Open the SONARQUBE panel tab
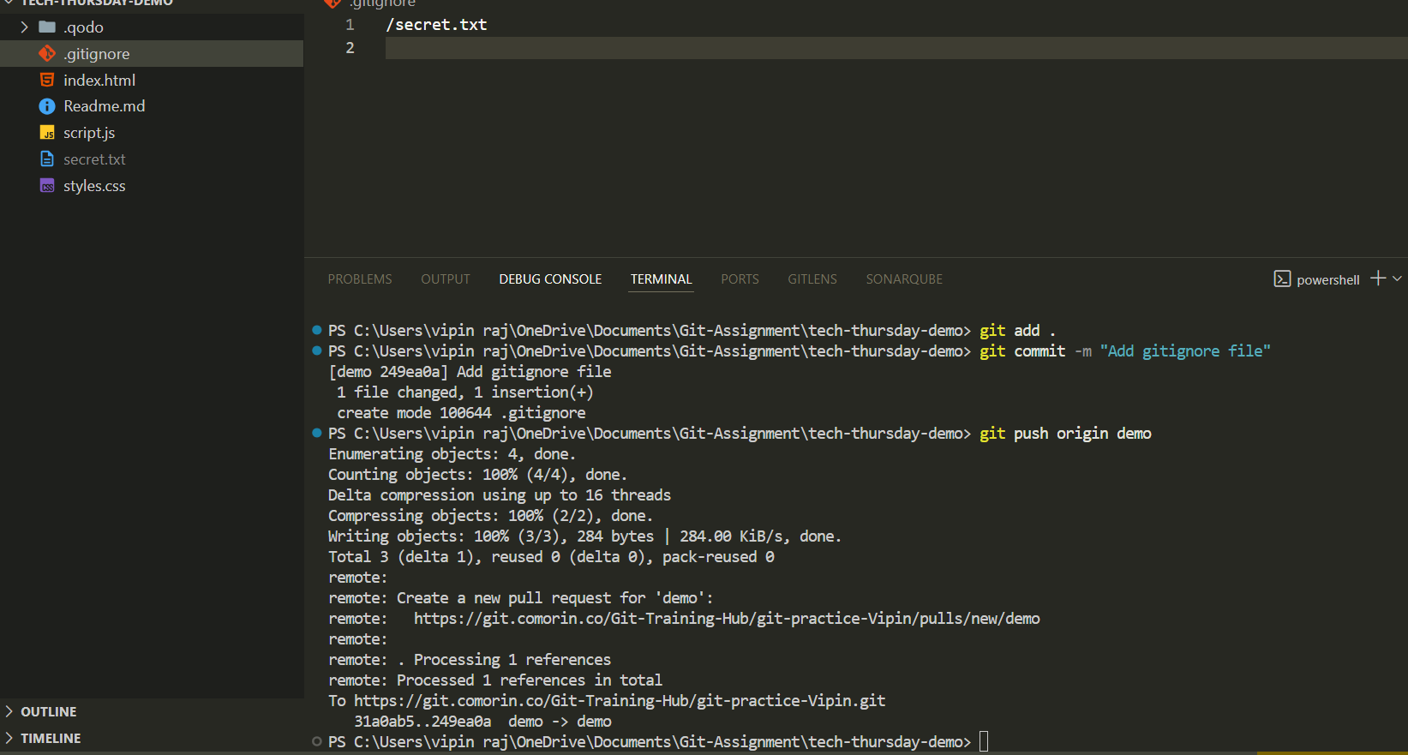Image resolution: width=1408 pixels, height=755 pixels. 903,279
